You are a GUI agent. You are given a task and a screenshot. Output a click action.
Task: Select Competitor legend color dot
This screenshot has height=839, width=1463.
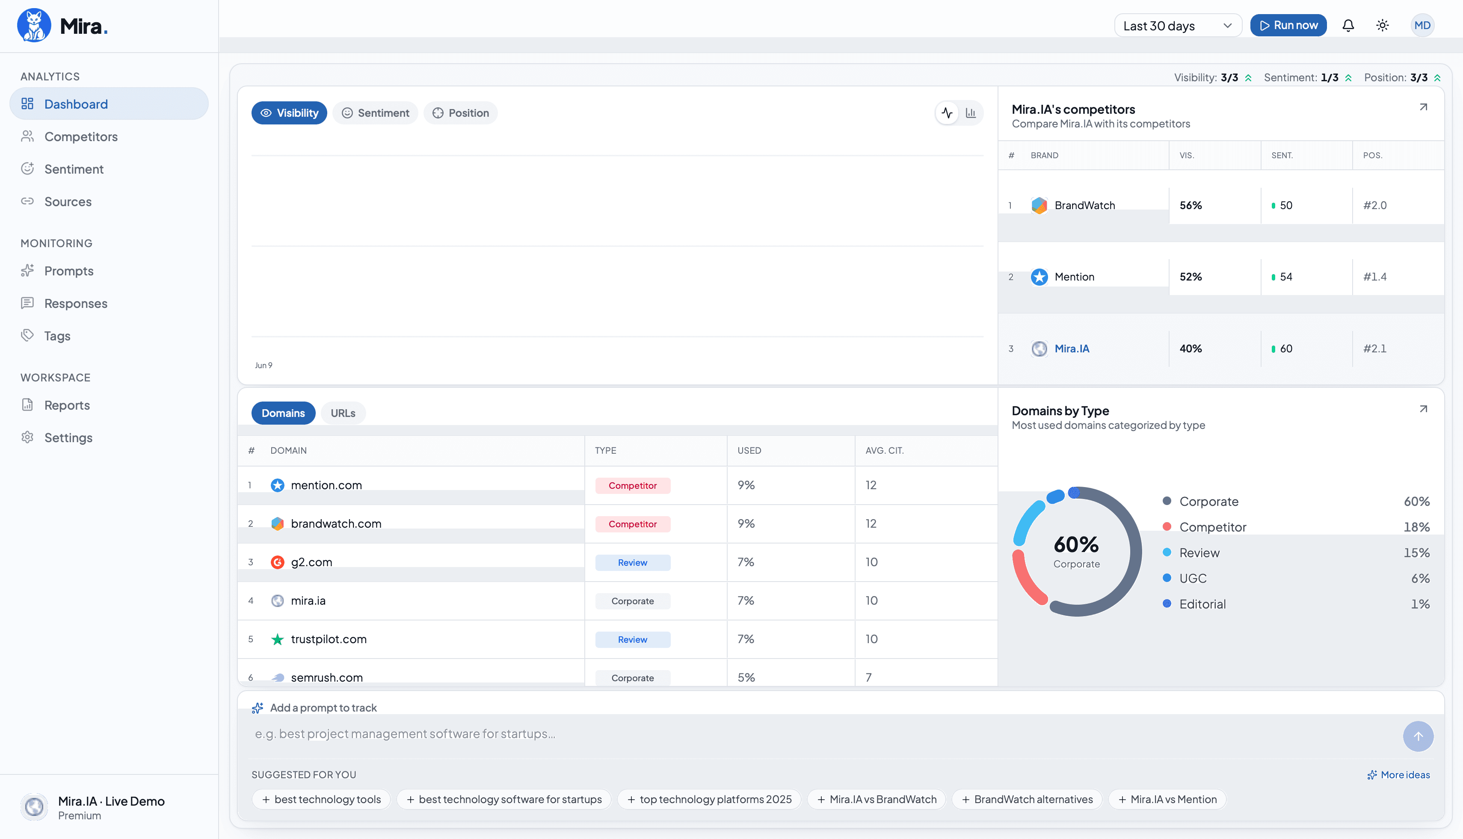pyautogui.click(x=1167, y=526)
